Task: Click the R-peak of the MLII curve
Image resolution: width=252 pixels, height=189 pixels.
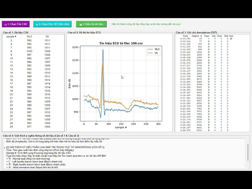Action: pyautogui.click(x=103, y=50)
